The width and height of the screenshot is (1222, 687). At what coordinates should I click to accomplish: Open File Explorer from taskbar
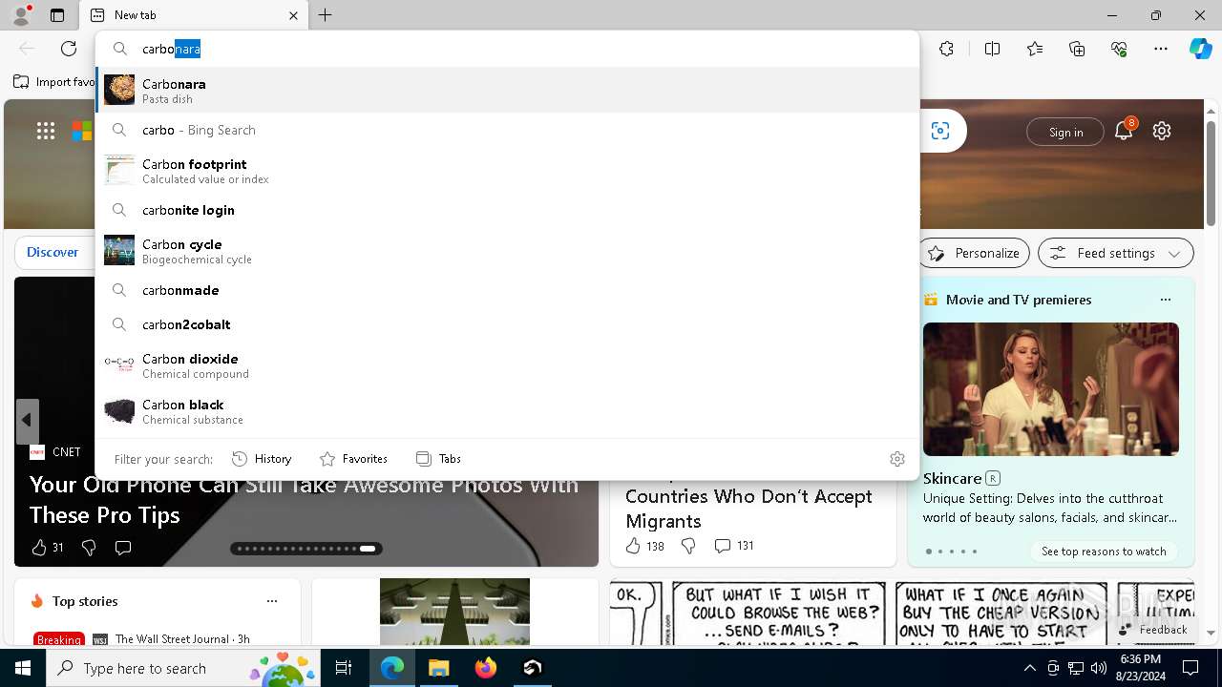(438, 668)
